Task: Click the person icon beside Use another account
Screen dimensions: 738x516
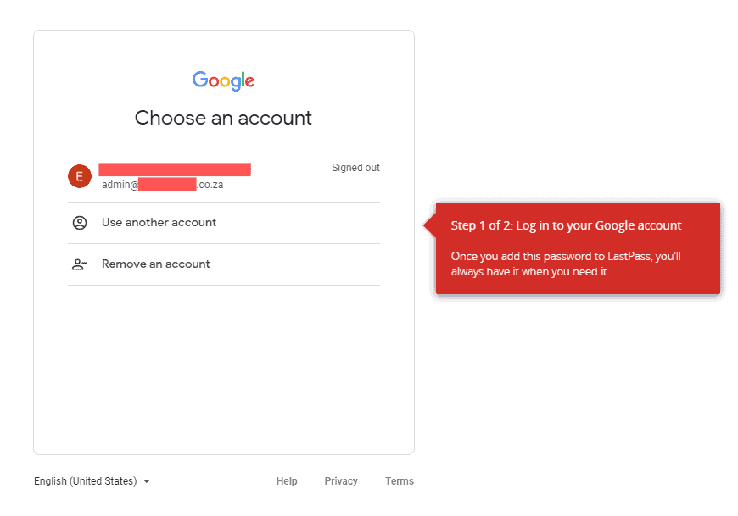Action: click(80, 223)
